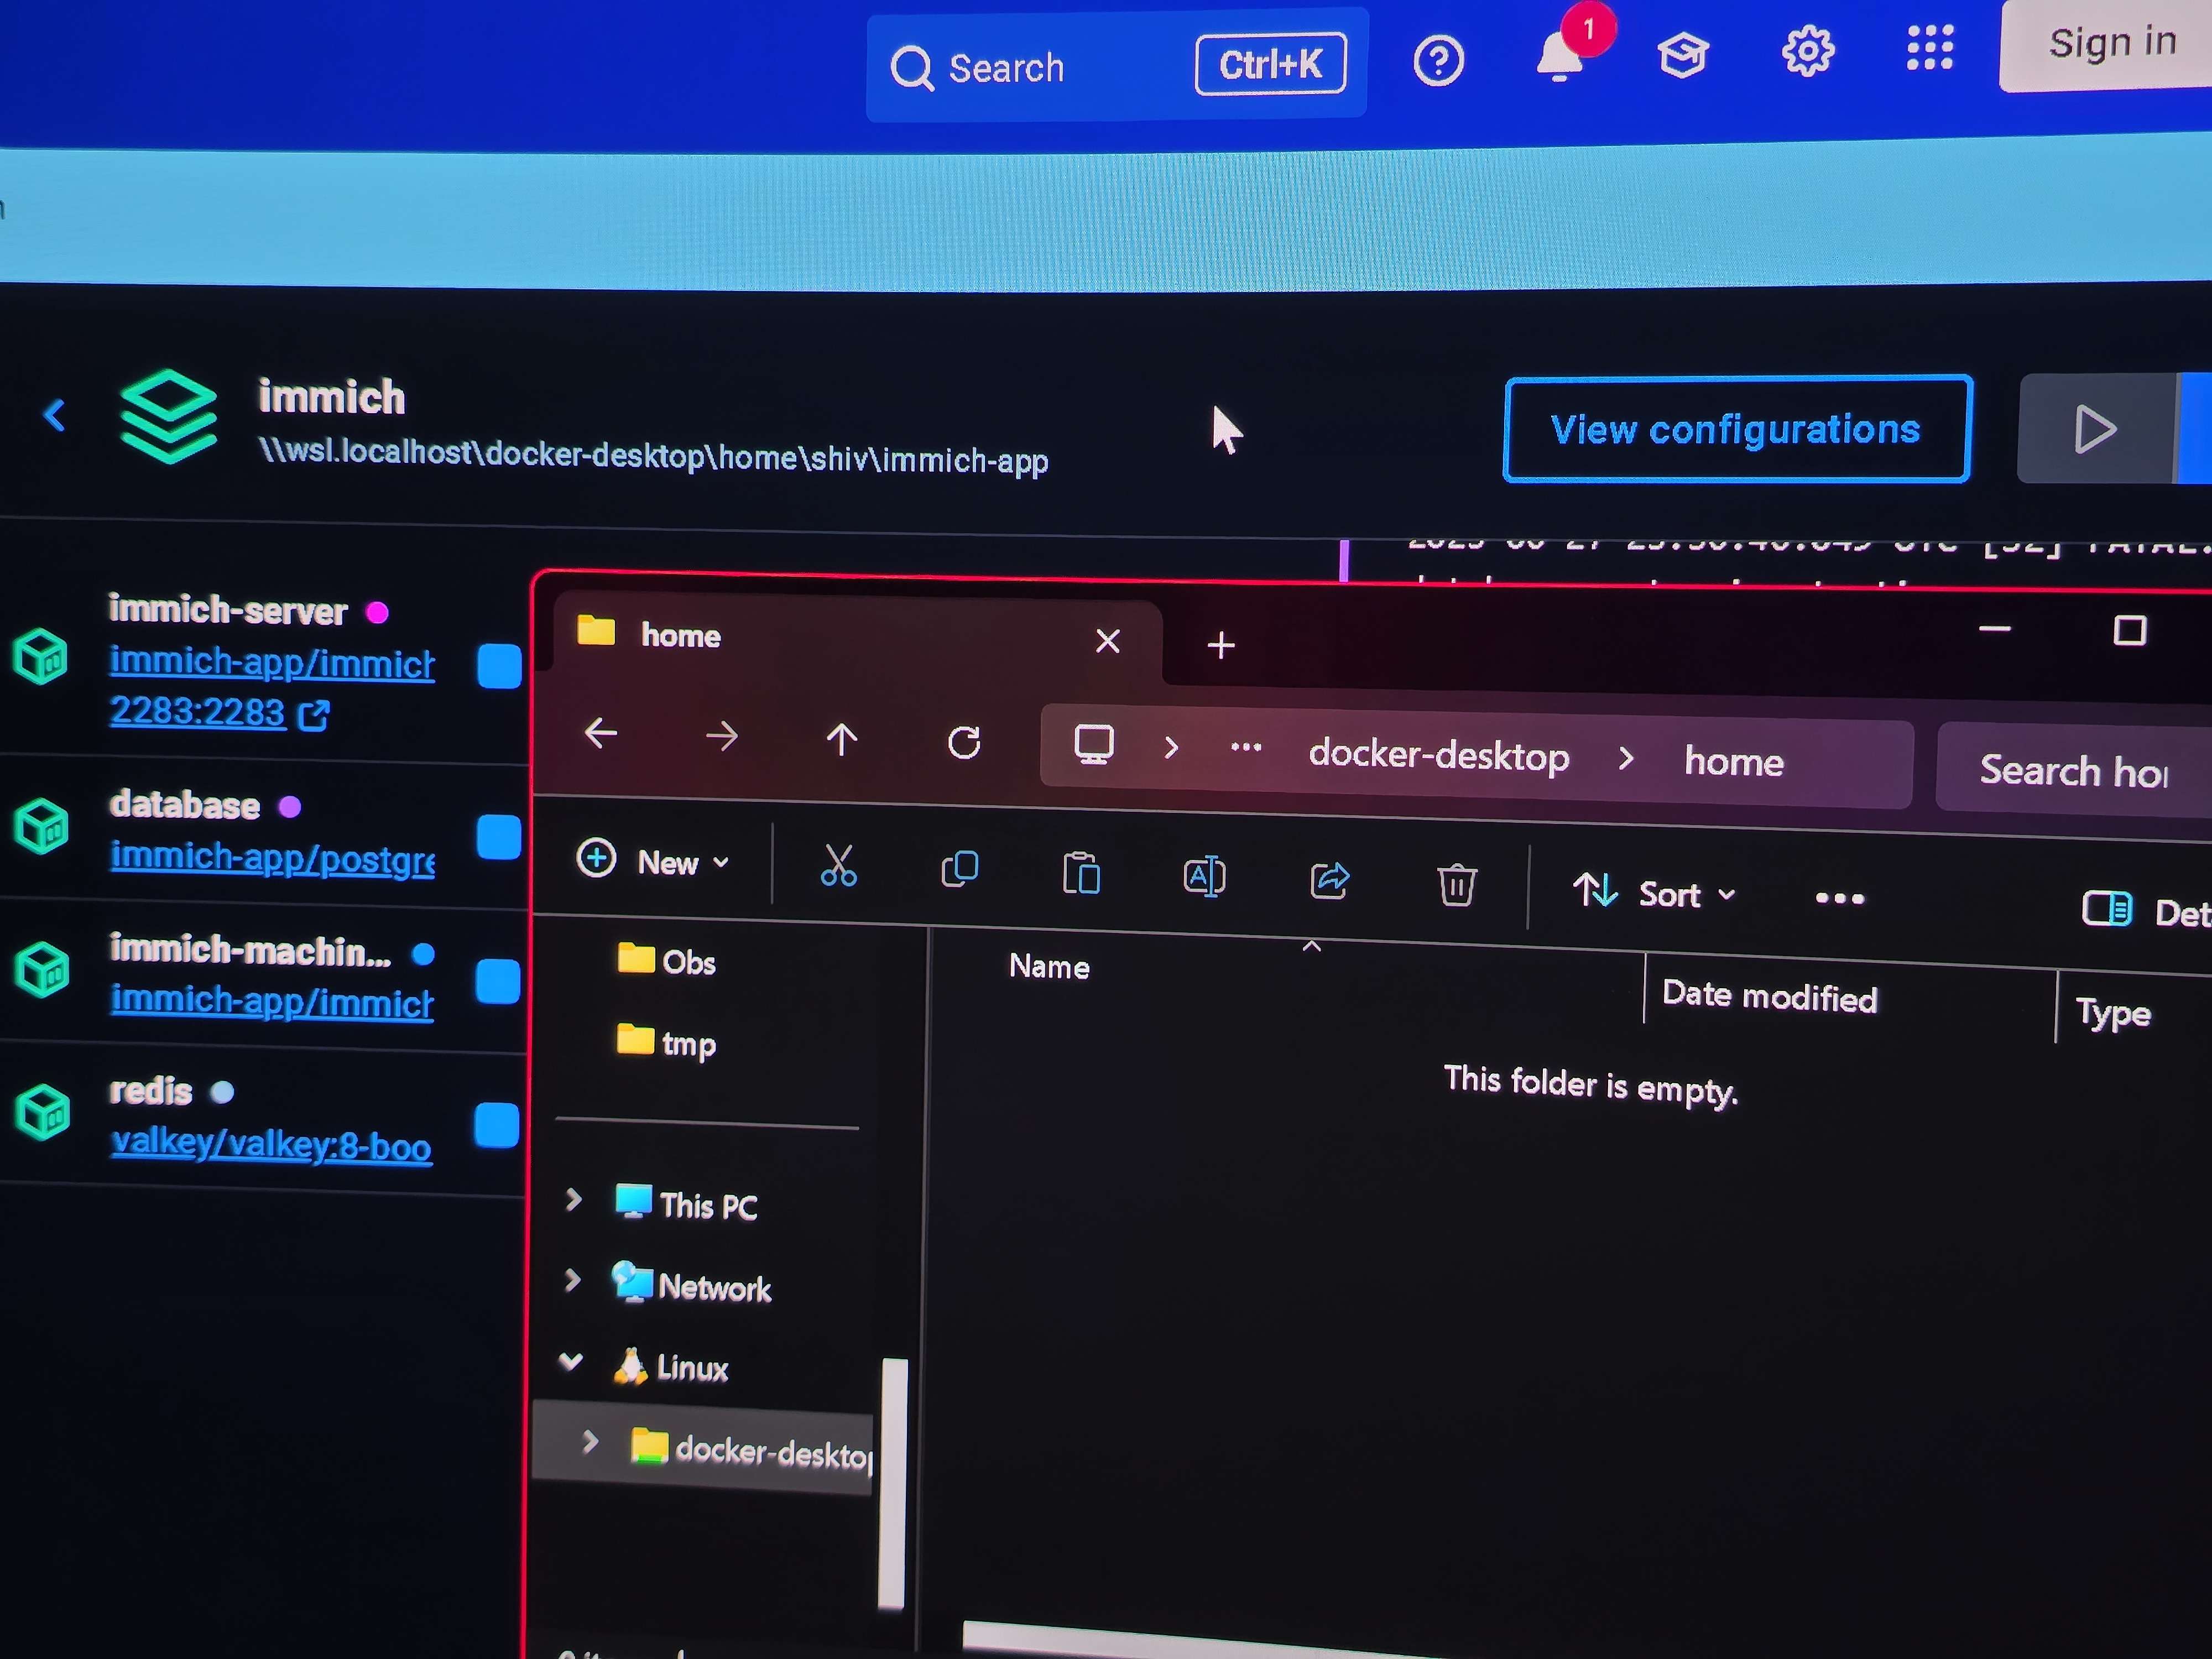Collapse the Linux tree node
This screenshot has height=1659, width=2212.
(571, 1361)
